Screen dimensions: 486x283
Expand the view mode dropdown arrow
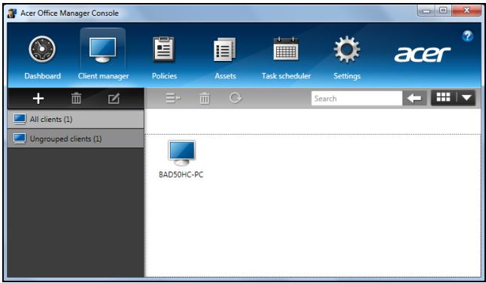click(x=466, y=98)
